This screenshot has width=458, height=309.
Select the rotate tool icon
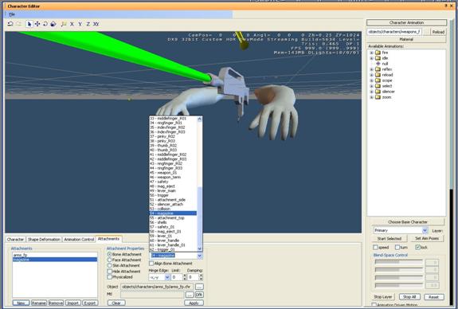coord(45,24)
